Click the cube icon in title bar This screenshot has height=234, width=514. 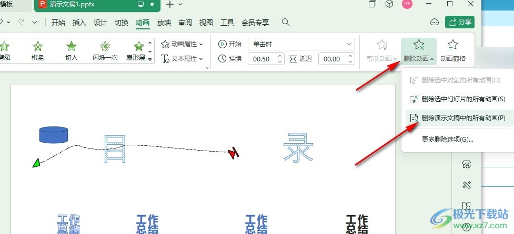click(389, 4)
